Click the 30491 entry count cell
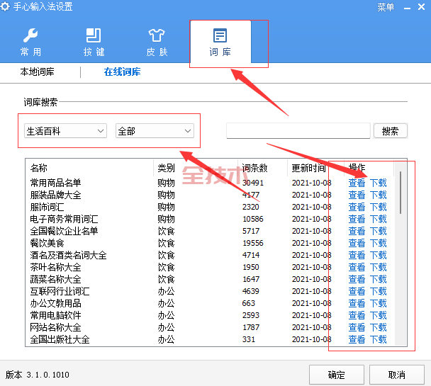Image resolution: width=431 pixels, height=386 pixels. 253,183
